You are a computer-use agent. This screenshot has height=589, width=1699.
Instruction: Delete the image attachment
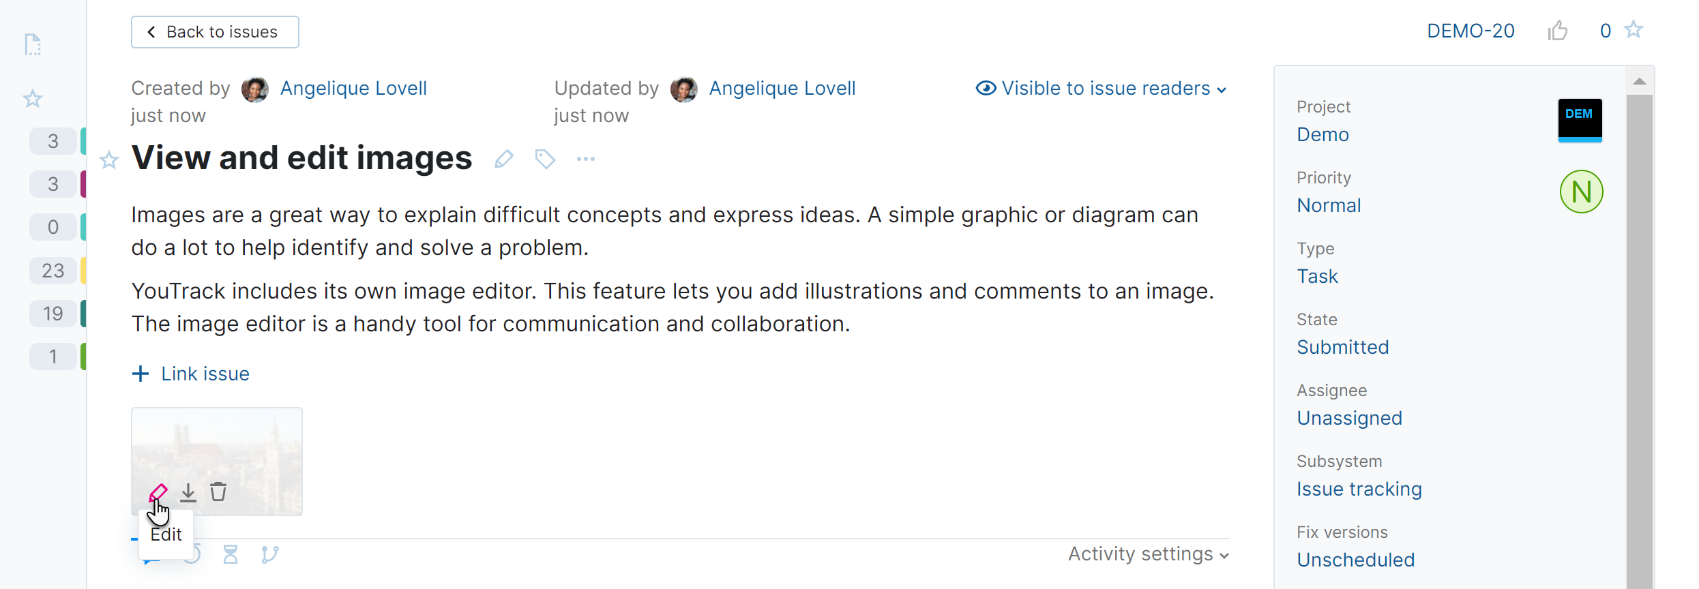click(218, 491)
